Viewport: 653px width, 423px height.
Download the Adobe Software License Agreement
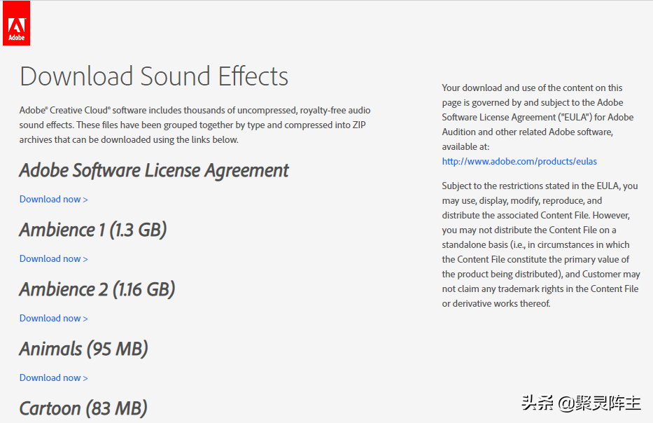pyautogui.click(x=53, y=200)
